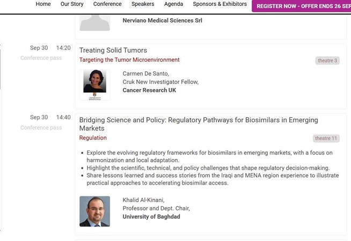
Task: Select the Targeting the Tumor Microenvironment track
Action: tap(129, 60)
